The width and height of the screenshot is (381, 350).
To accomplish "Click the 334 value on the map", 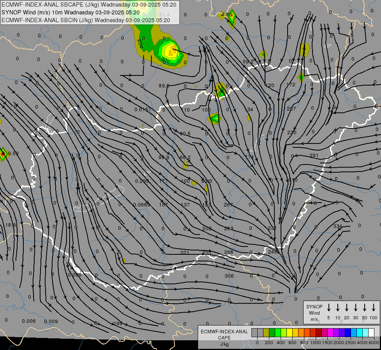I will coord(337,226).
